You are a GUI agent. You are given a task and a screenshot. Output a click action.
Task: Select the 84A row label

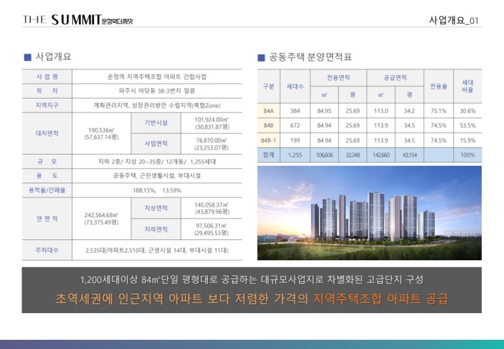(269, 111)
